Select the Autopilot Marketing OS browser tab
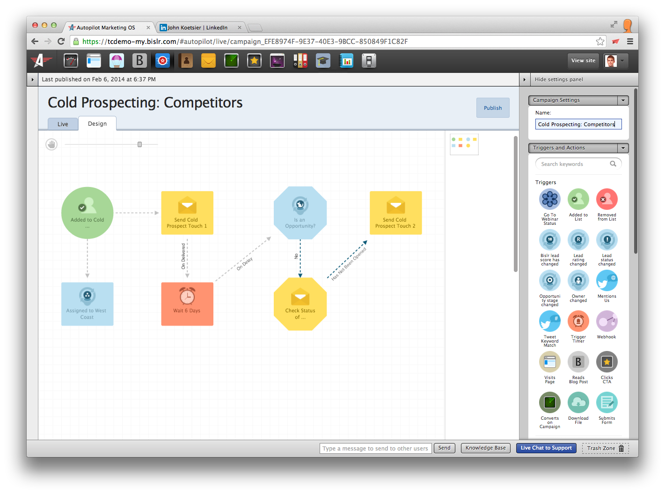The height and width of the screenshot is (494, 665). 109,28
